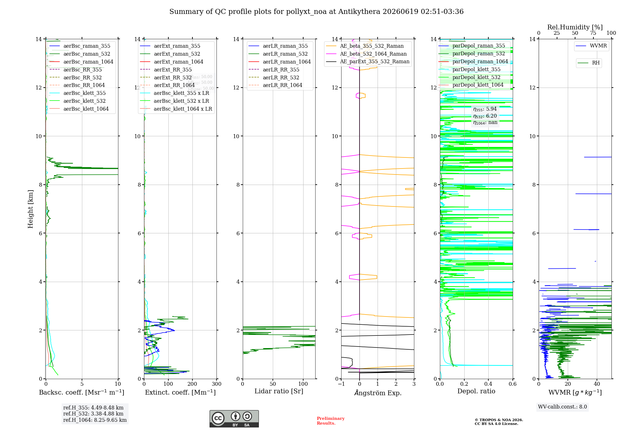Select legend entry AE_beta_355_532_Raman
Viewport: 633px width, 430px height.
click(365, 46)
